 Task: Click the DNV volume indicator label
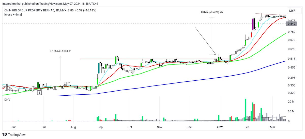click(x=7, y=100)
